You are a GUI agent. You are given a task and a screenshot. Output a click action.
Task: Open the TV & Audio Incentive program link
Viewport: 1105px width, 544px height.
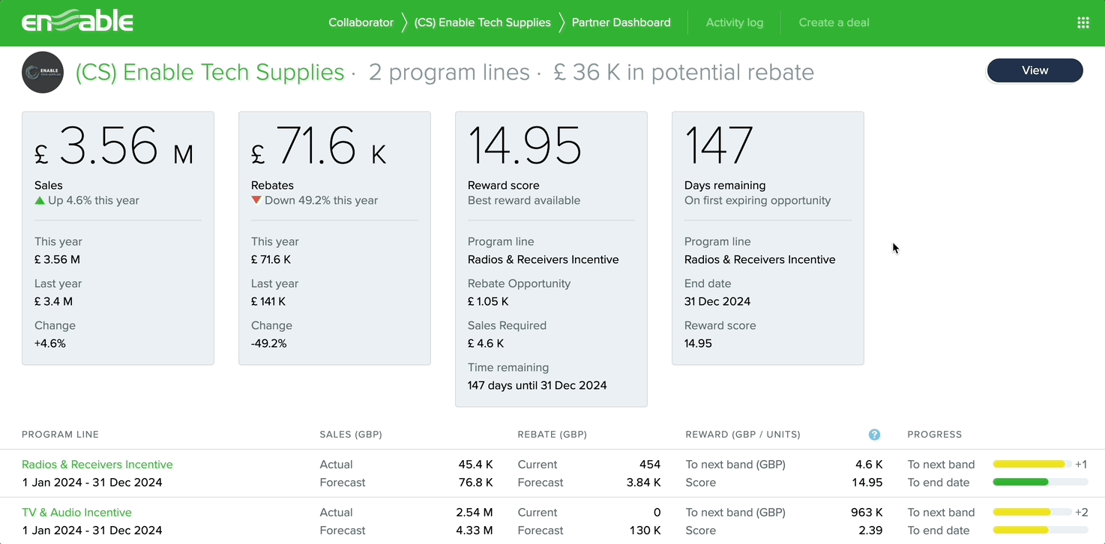[76, 513]
